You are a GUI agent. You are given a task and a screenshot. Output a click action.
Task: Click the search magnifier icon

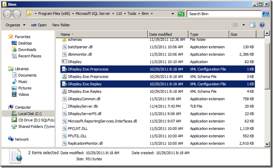265,14
